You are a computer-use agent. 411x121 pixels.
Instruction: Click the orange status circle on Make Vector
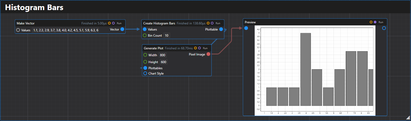(109, 23)
